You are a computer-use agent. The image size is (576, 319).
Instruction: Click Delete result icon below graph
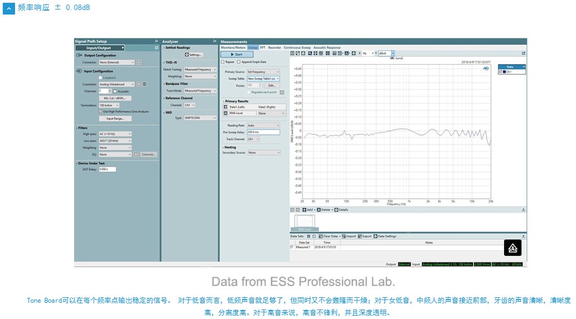point(323,210)
